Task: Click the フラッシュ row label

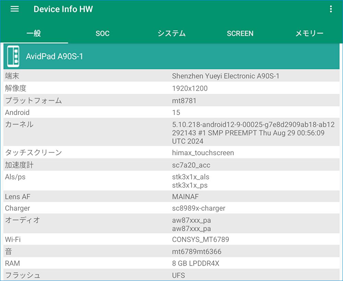Action: click(23, 275)
